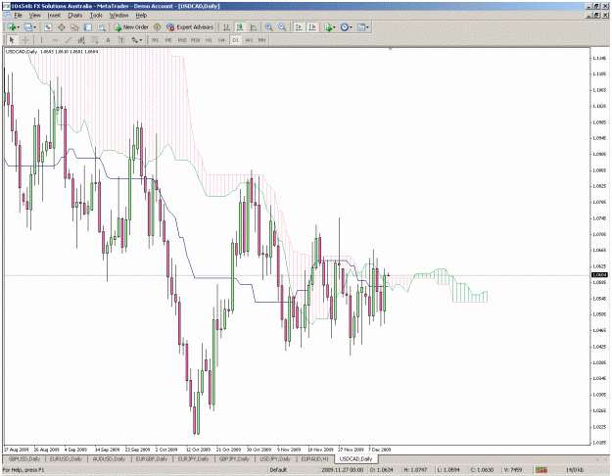Click the chart shift triangle marker
This screenshot has width=612, height=476.
[x=390, y=49]
